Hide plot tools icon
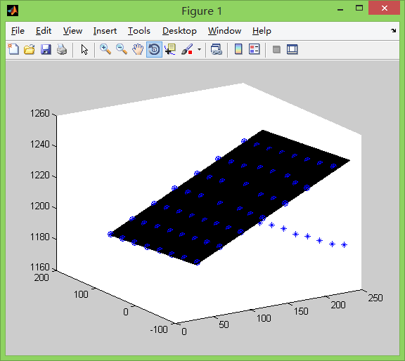The height and width of the screenshot is (361, 405). [276, 49]
